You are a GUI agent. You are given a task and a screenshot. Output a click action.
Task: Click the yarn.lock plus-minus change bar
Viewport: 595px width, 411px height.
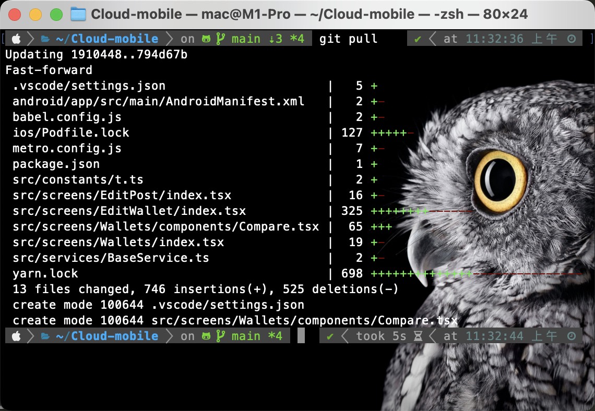coord(475,273)
